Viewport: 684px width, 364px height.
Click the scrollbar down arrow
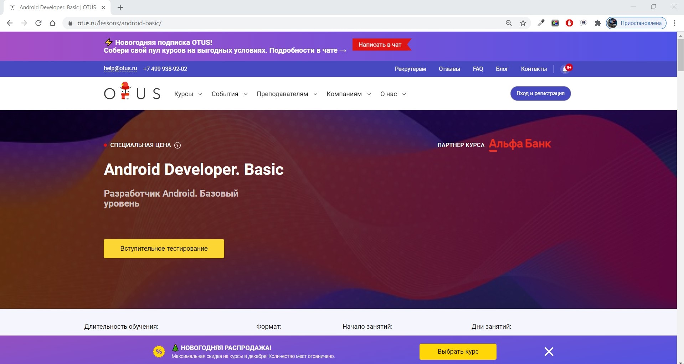click(680, 362)
